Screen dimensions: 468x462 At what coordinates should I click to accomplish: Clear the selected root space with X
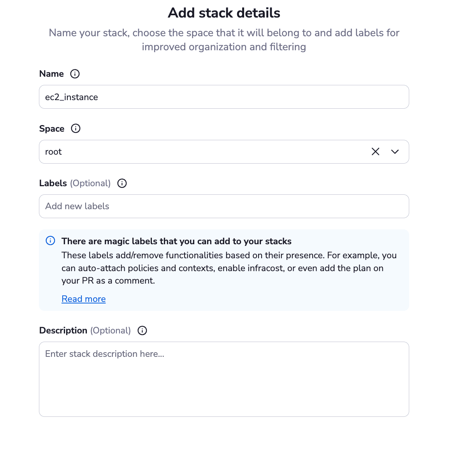point(375,152)
